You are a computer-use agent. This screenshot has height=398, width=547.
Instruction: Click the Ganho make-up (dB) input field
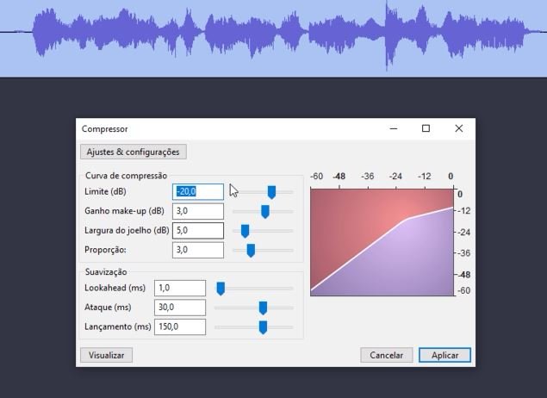click(198, 211)
